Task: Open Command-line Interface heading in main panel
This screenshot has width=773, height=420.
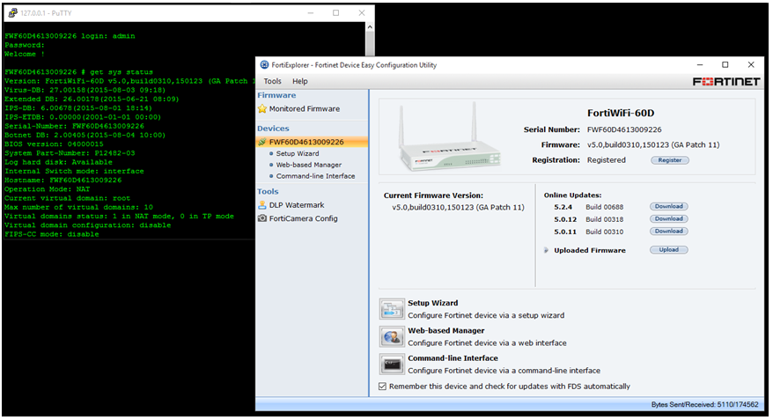Action: pos(453,358)
